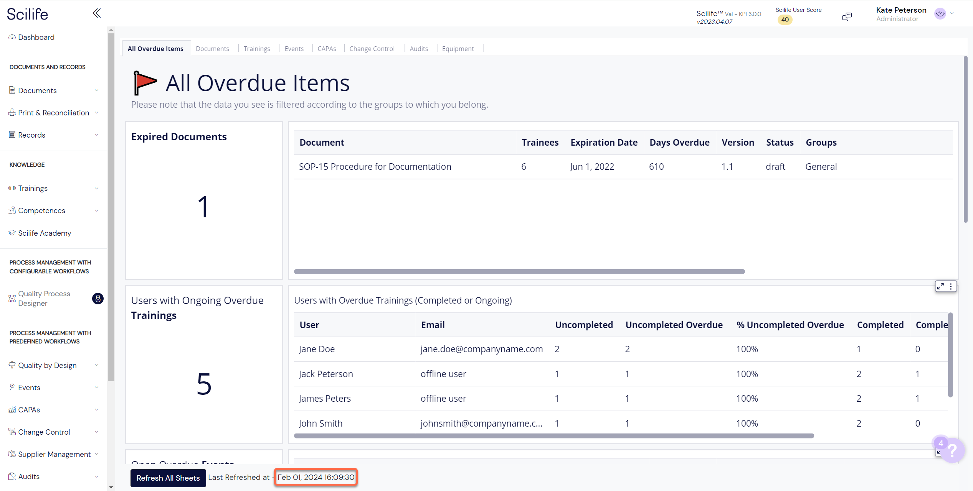Click the Expired Documents count 1

pyautogui.click(x=203, y=207)
